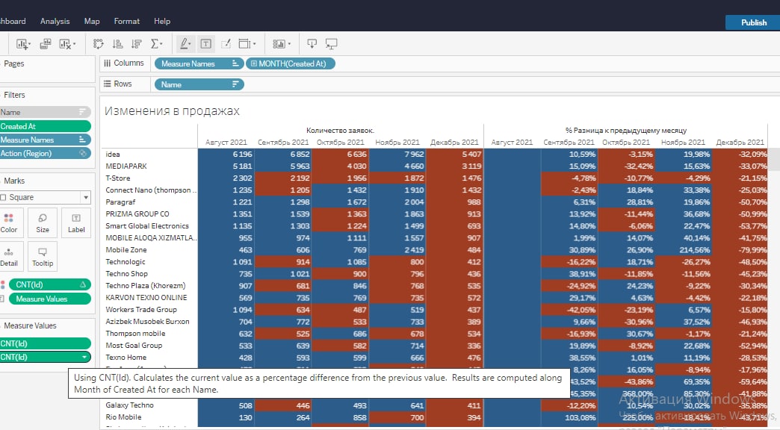
Task: Open the Help menu
Action: coord(161,22)
